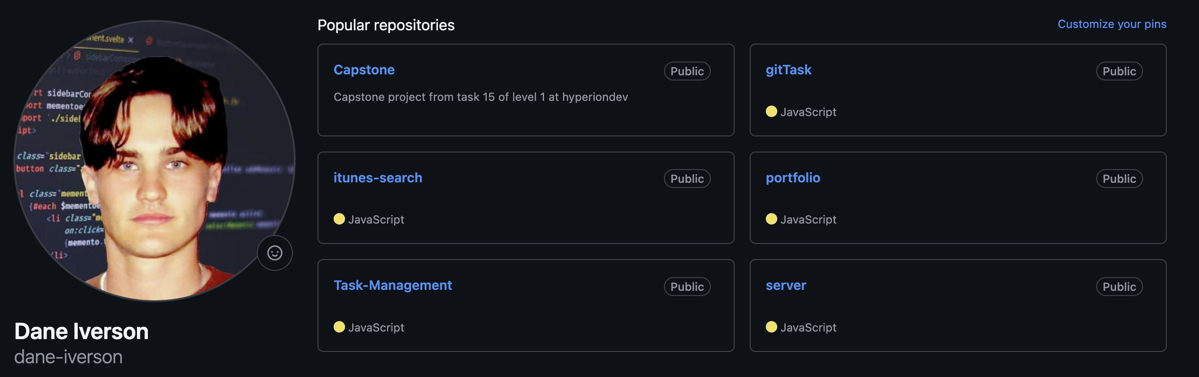Click the Public badge beside itunes-search
This screenshot has height=377, width=1199.
point(687,179)
